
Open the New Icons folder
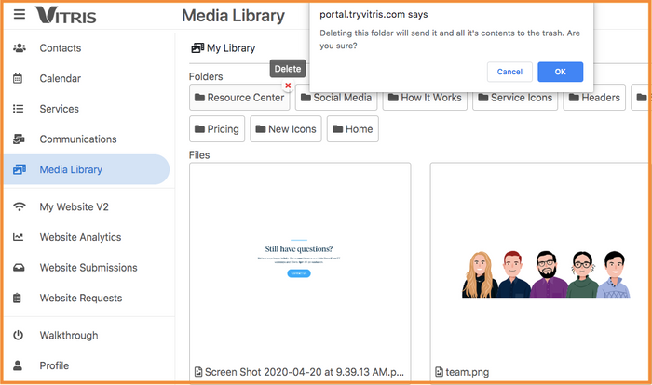pyautogui.click(x=285, y=129)
